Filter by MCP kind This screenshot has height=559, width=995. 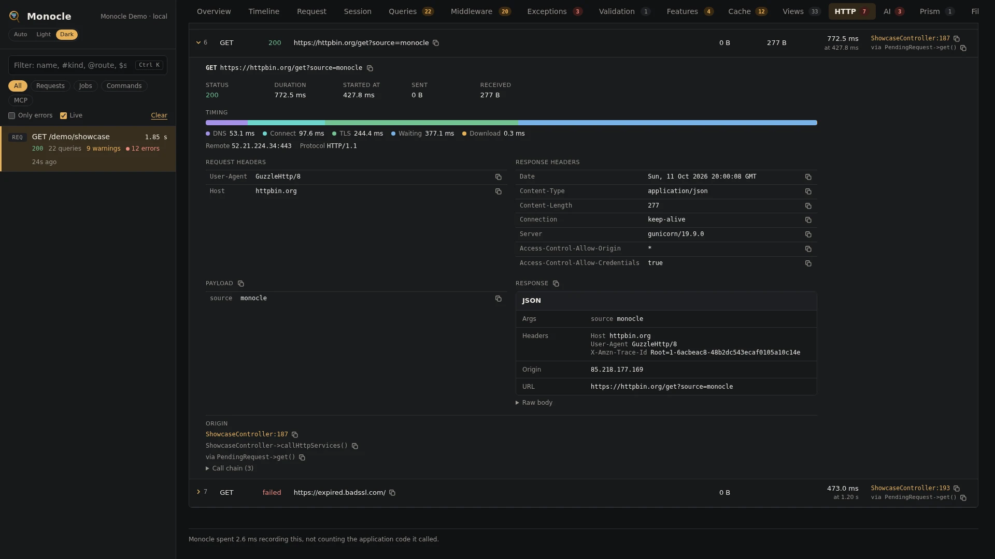[21, 100]
